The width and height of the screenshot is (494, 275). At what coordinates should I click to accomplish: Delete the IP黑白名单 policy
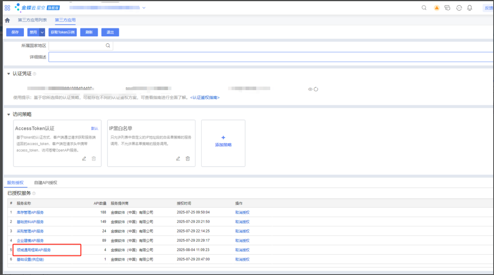click(188, 158)
